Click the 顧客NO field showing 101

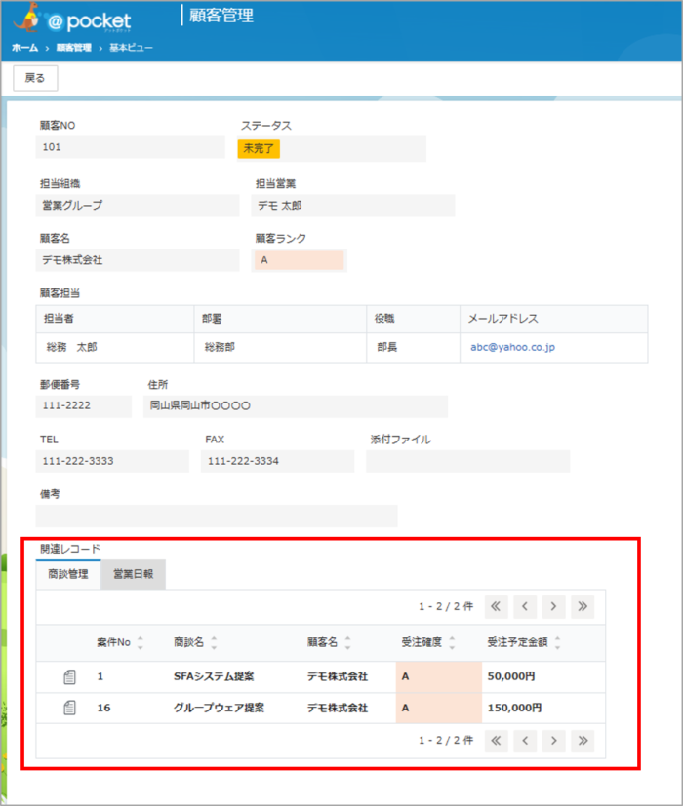click(130, 147)
